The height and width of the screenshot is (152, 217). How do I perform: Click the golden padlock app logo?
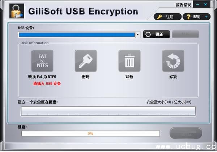pyautogui.click(x=17, y=11)
